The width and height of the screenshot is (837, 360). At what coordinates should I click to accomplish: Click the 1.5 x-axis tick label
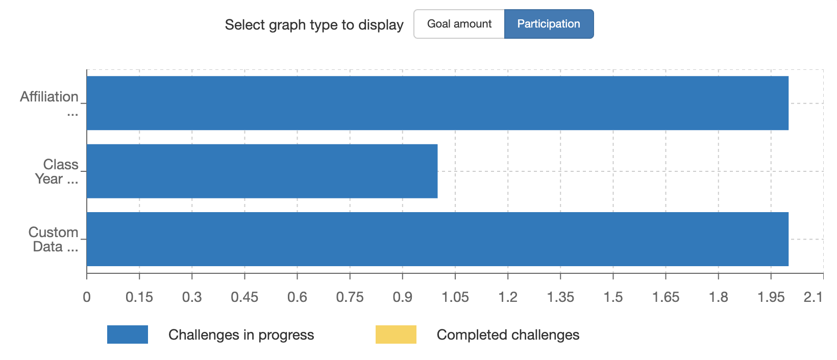[613, 297]
